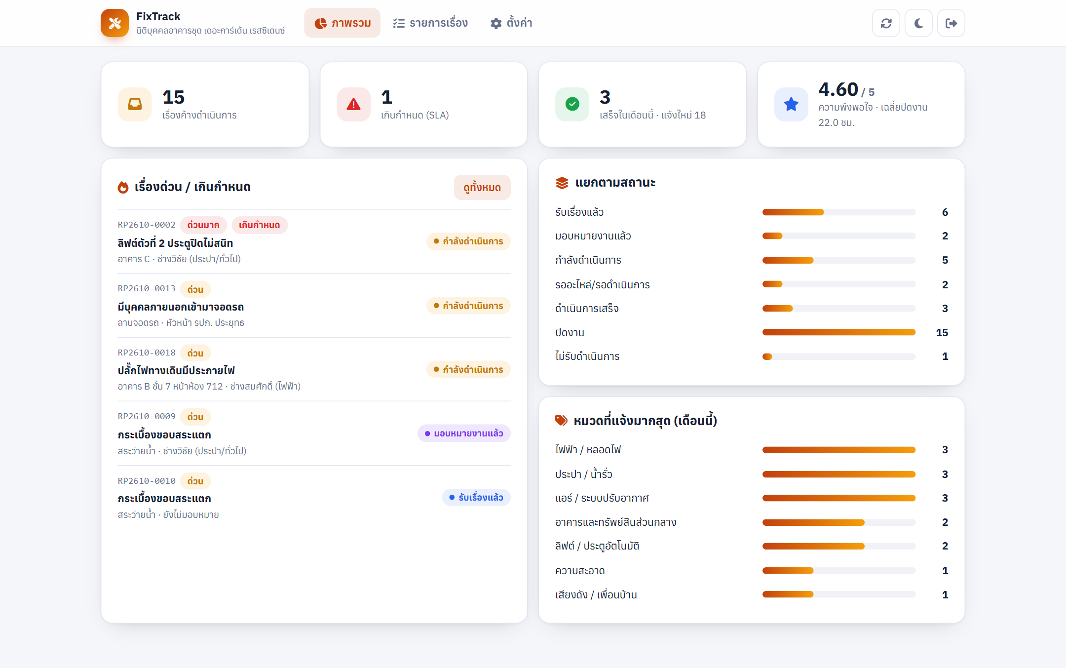The image size is (1066, 668).
Task: Click the tags icon beside หมวดที่แจ้งมากสุด
Action: (x=561, y=421)
